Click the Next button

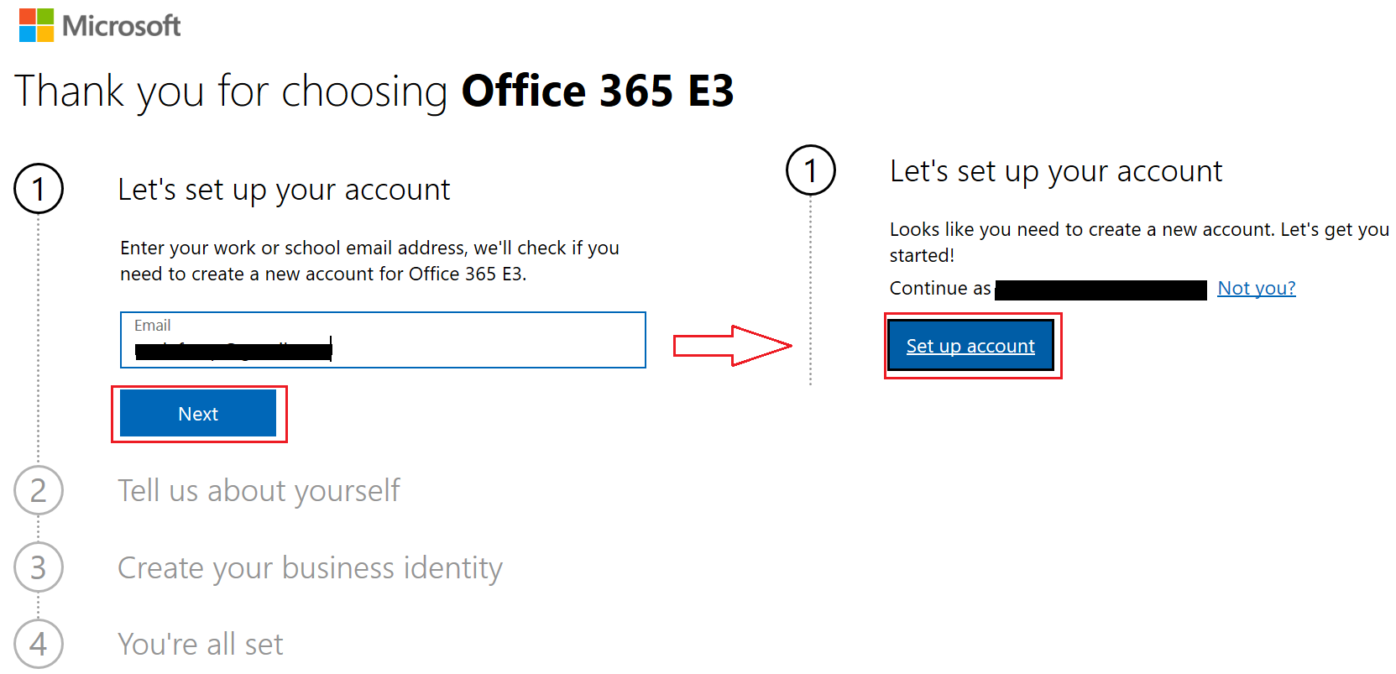pos(198,414)
